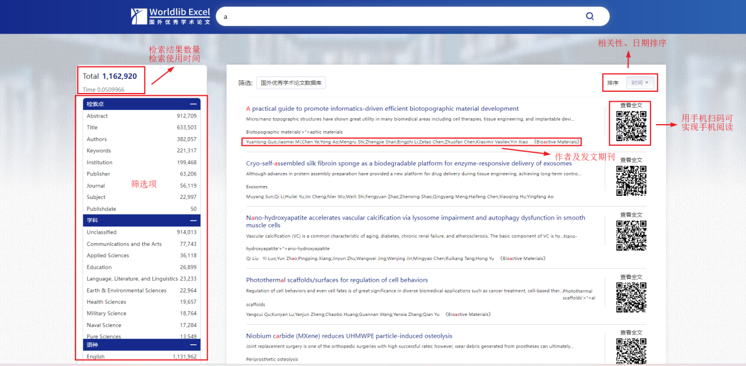Click the QR code for silk fibroin article
Screen dimensions: 746x366
coord(631,181)
